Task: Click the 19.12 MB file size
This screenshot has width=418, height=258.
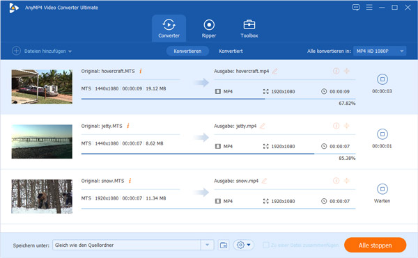Action: click(155, 88)
